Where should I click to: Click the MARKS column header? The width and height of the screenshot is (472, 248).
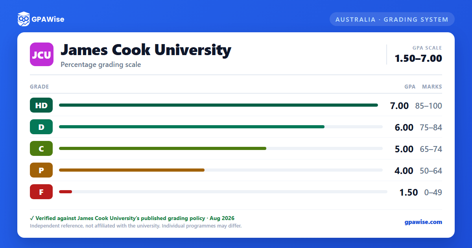click(x=432, y=87)
